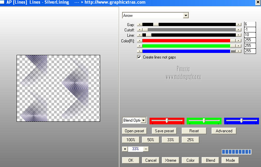Click the arrow-pattern preview image

(58, 88)
